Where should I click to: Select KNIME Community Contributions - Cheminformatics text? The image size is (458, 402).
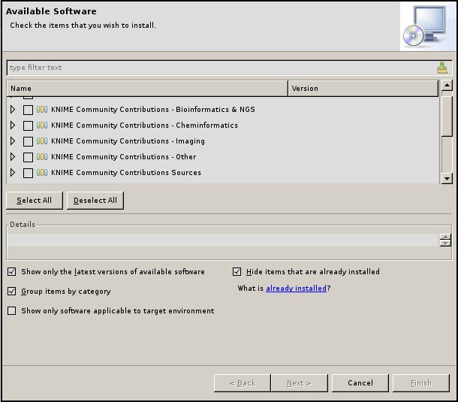tap(144, 125)
